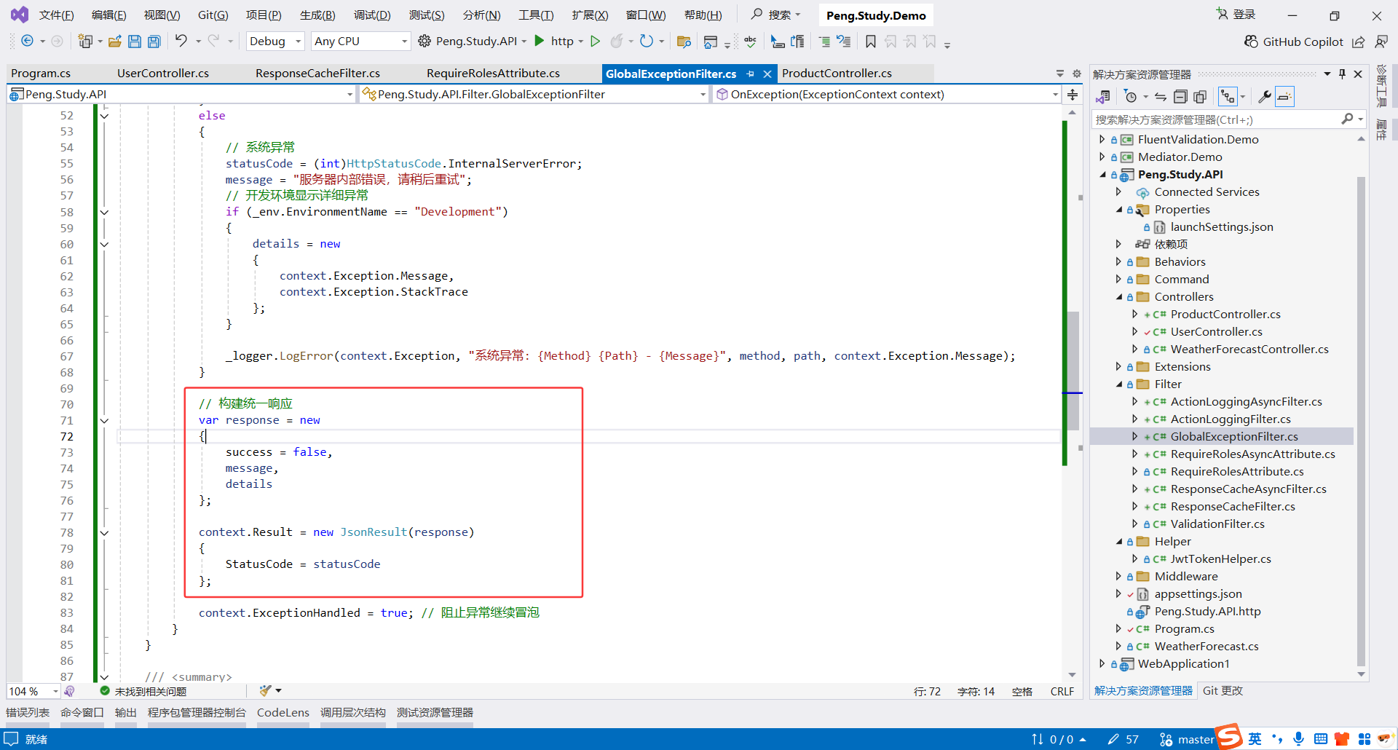This screenshot has height=750, width=1398.
Task: Open the GlobalExceptionFilter type navigation dropdown
Action: (x=534, y=95)
